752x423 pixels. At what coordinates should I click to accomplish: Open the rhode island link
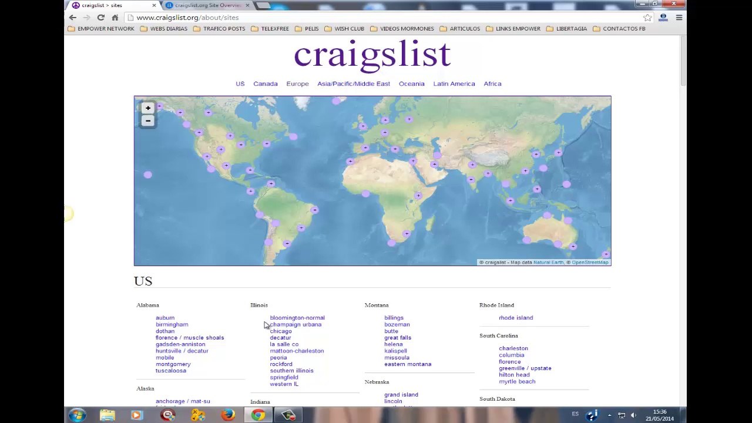516,318
